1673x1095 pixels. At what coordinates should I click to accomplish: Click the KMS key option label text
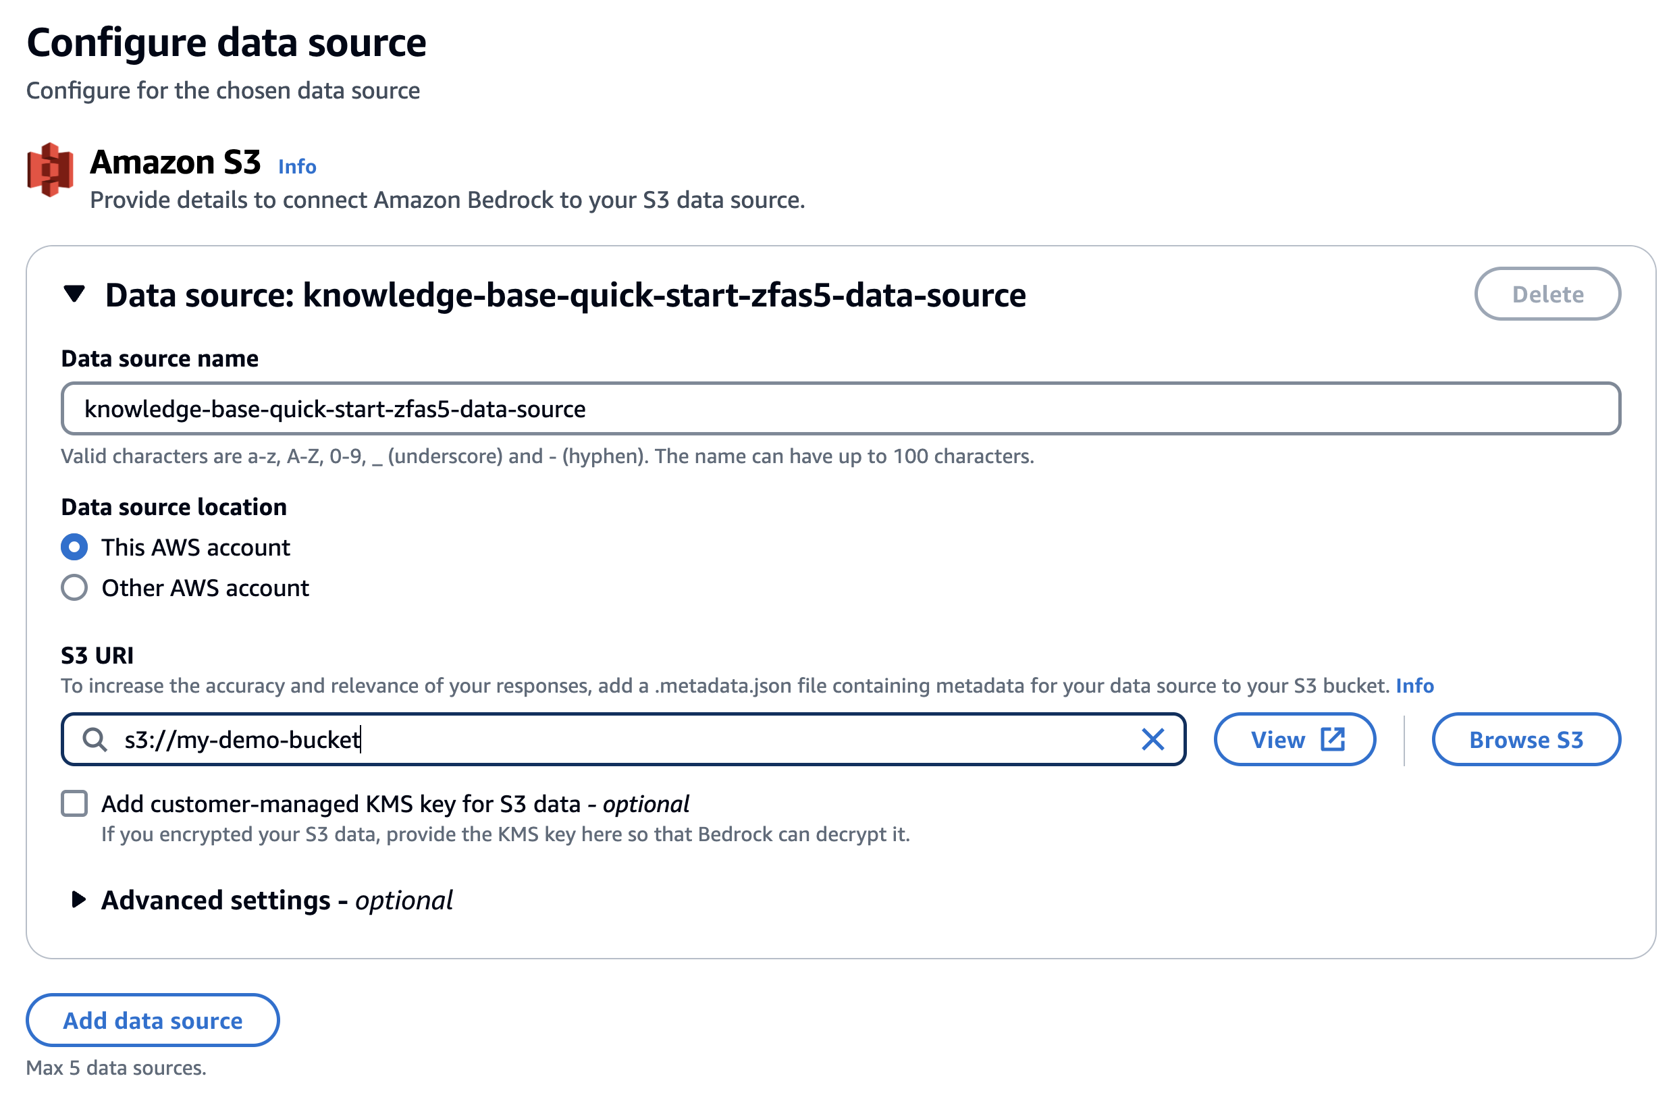pyautogui.click(x=395, y=803)
